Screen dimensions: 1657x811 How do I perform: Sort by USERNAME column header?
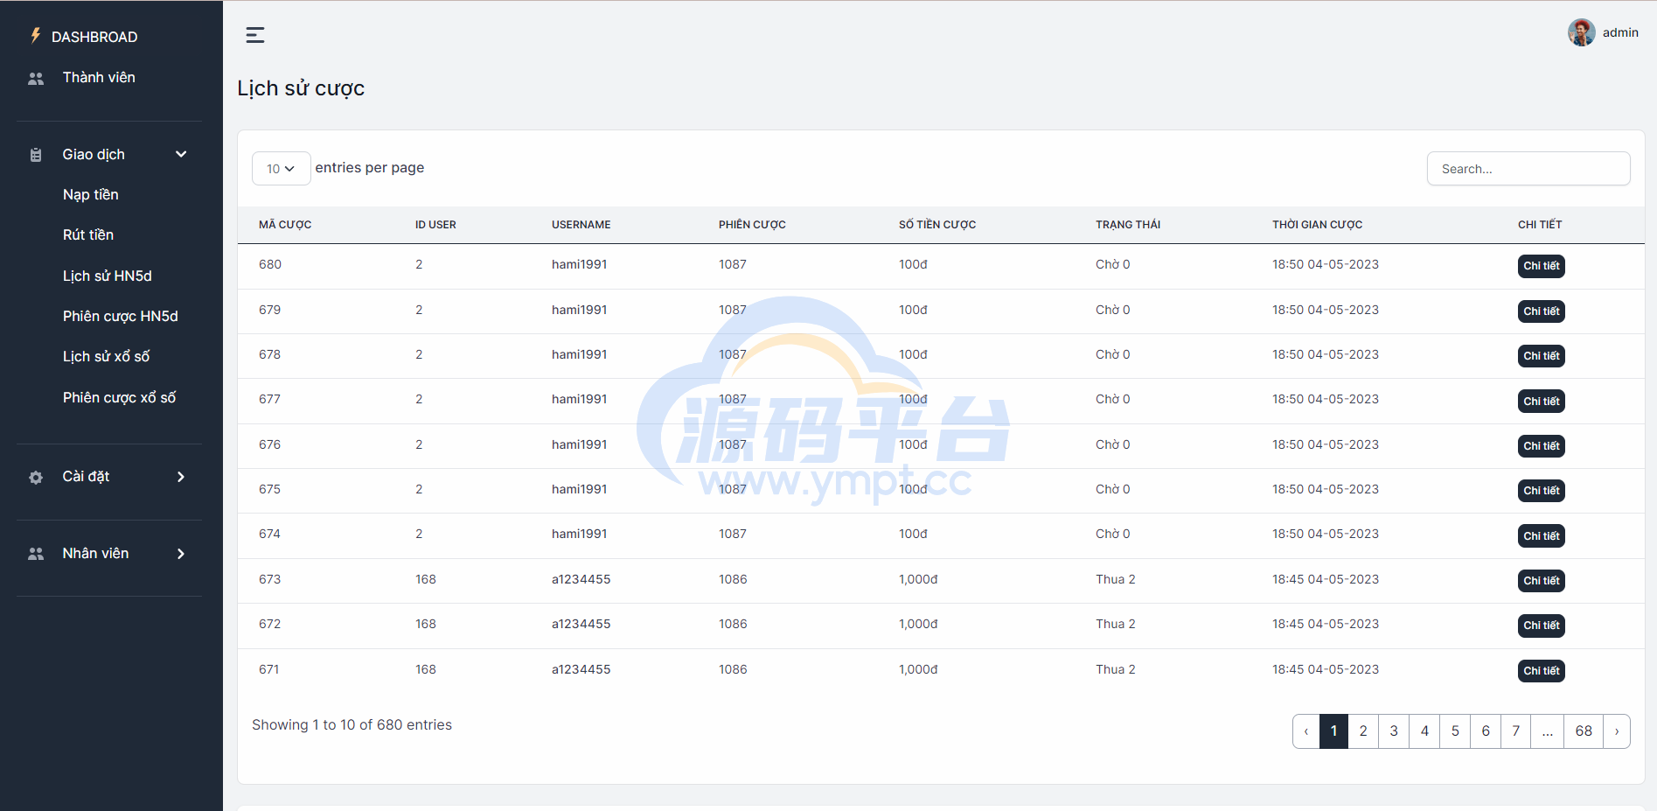point(581,225)
